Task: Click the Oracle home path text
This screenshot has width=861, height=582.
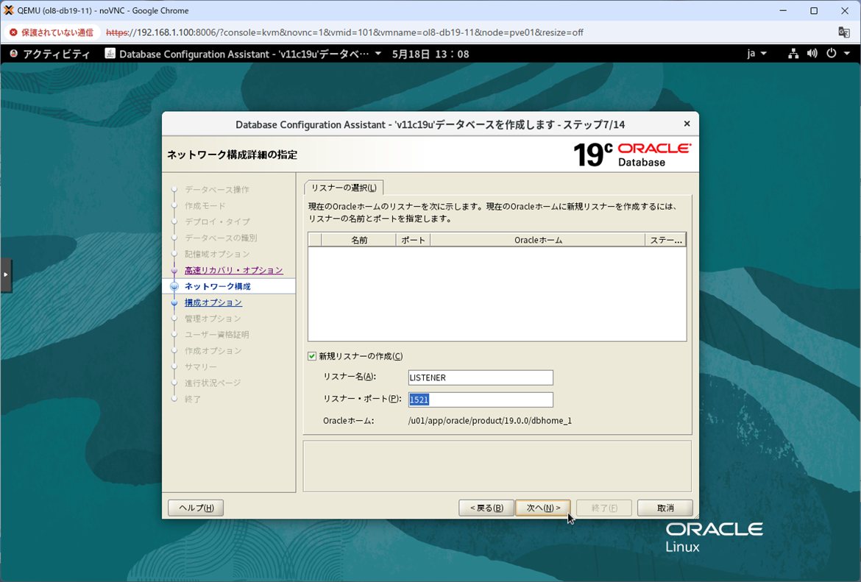Action: [x=490, y=421]
